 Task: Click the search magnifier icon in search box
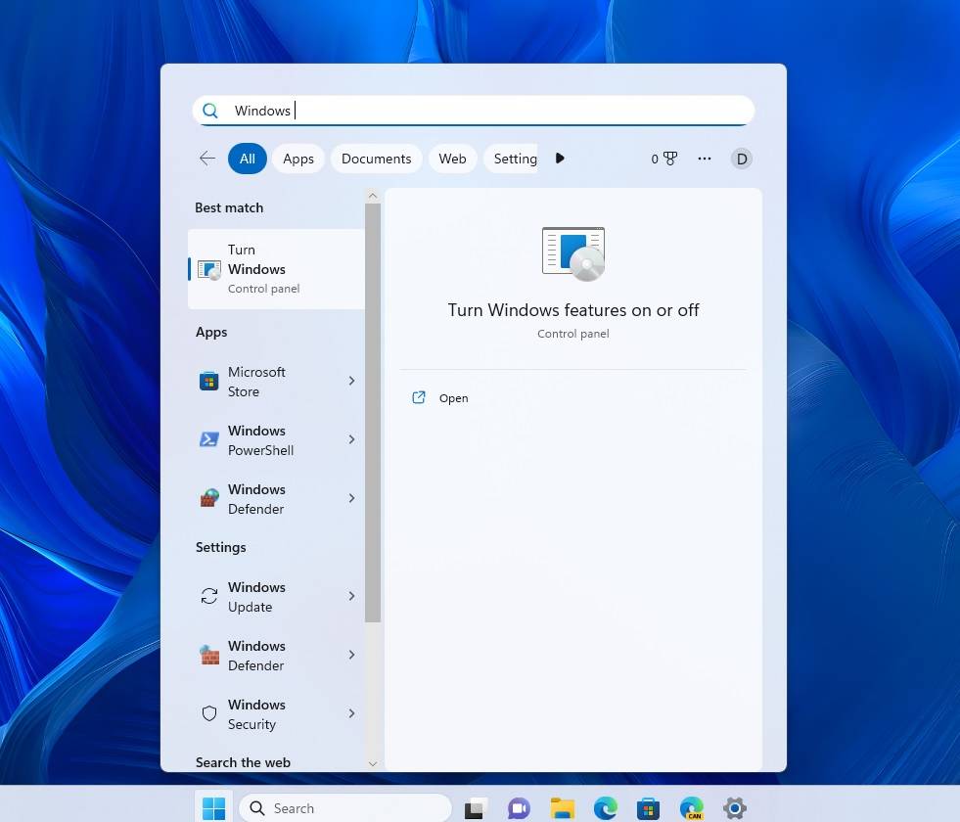pyautogui.click(x=210, y=111)
